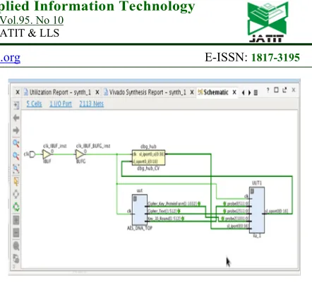Select the BUFG buffer cell
Viewport: 312px width, 282px height.
(80, 154)
